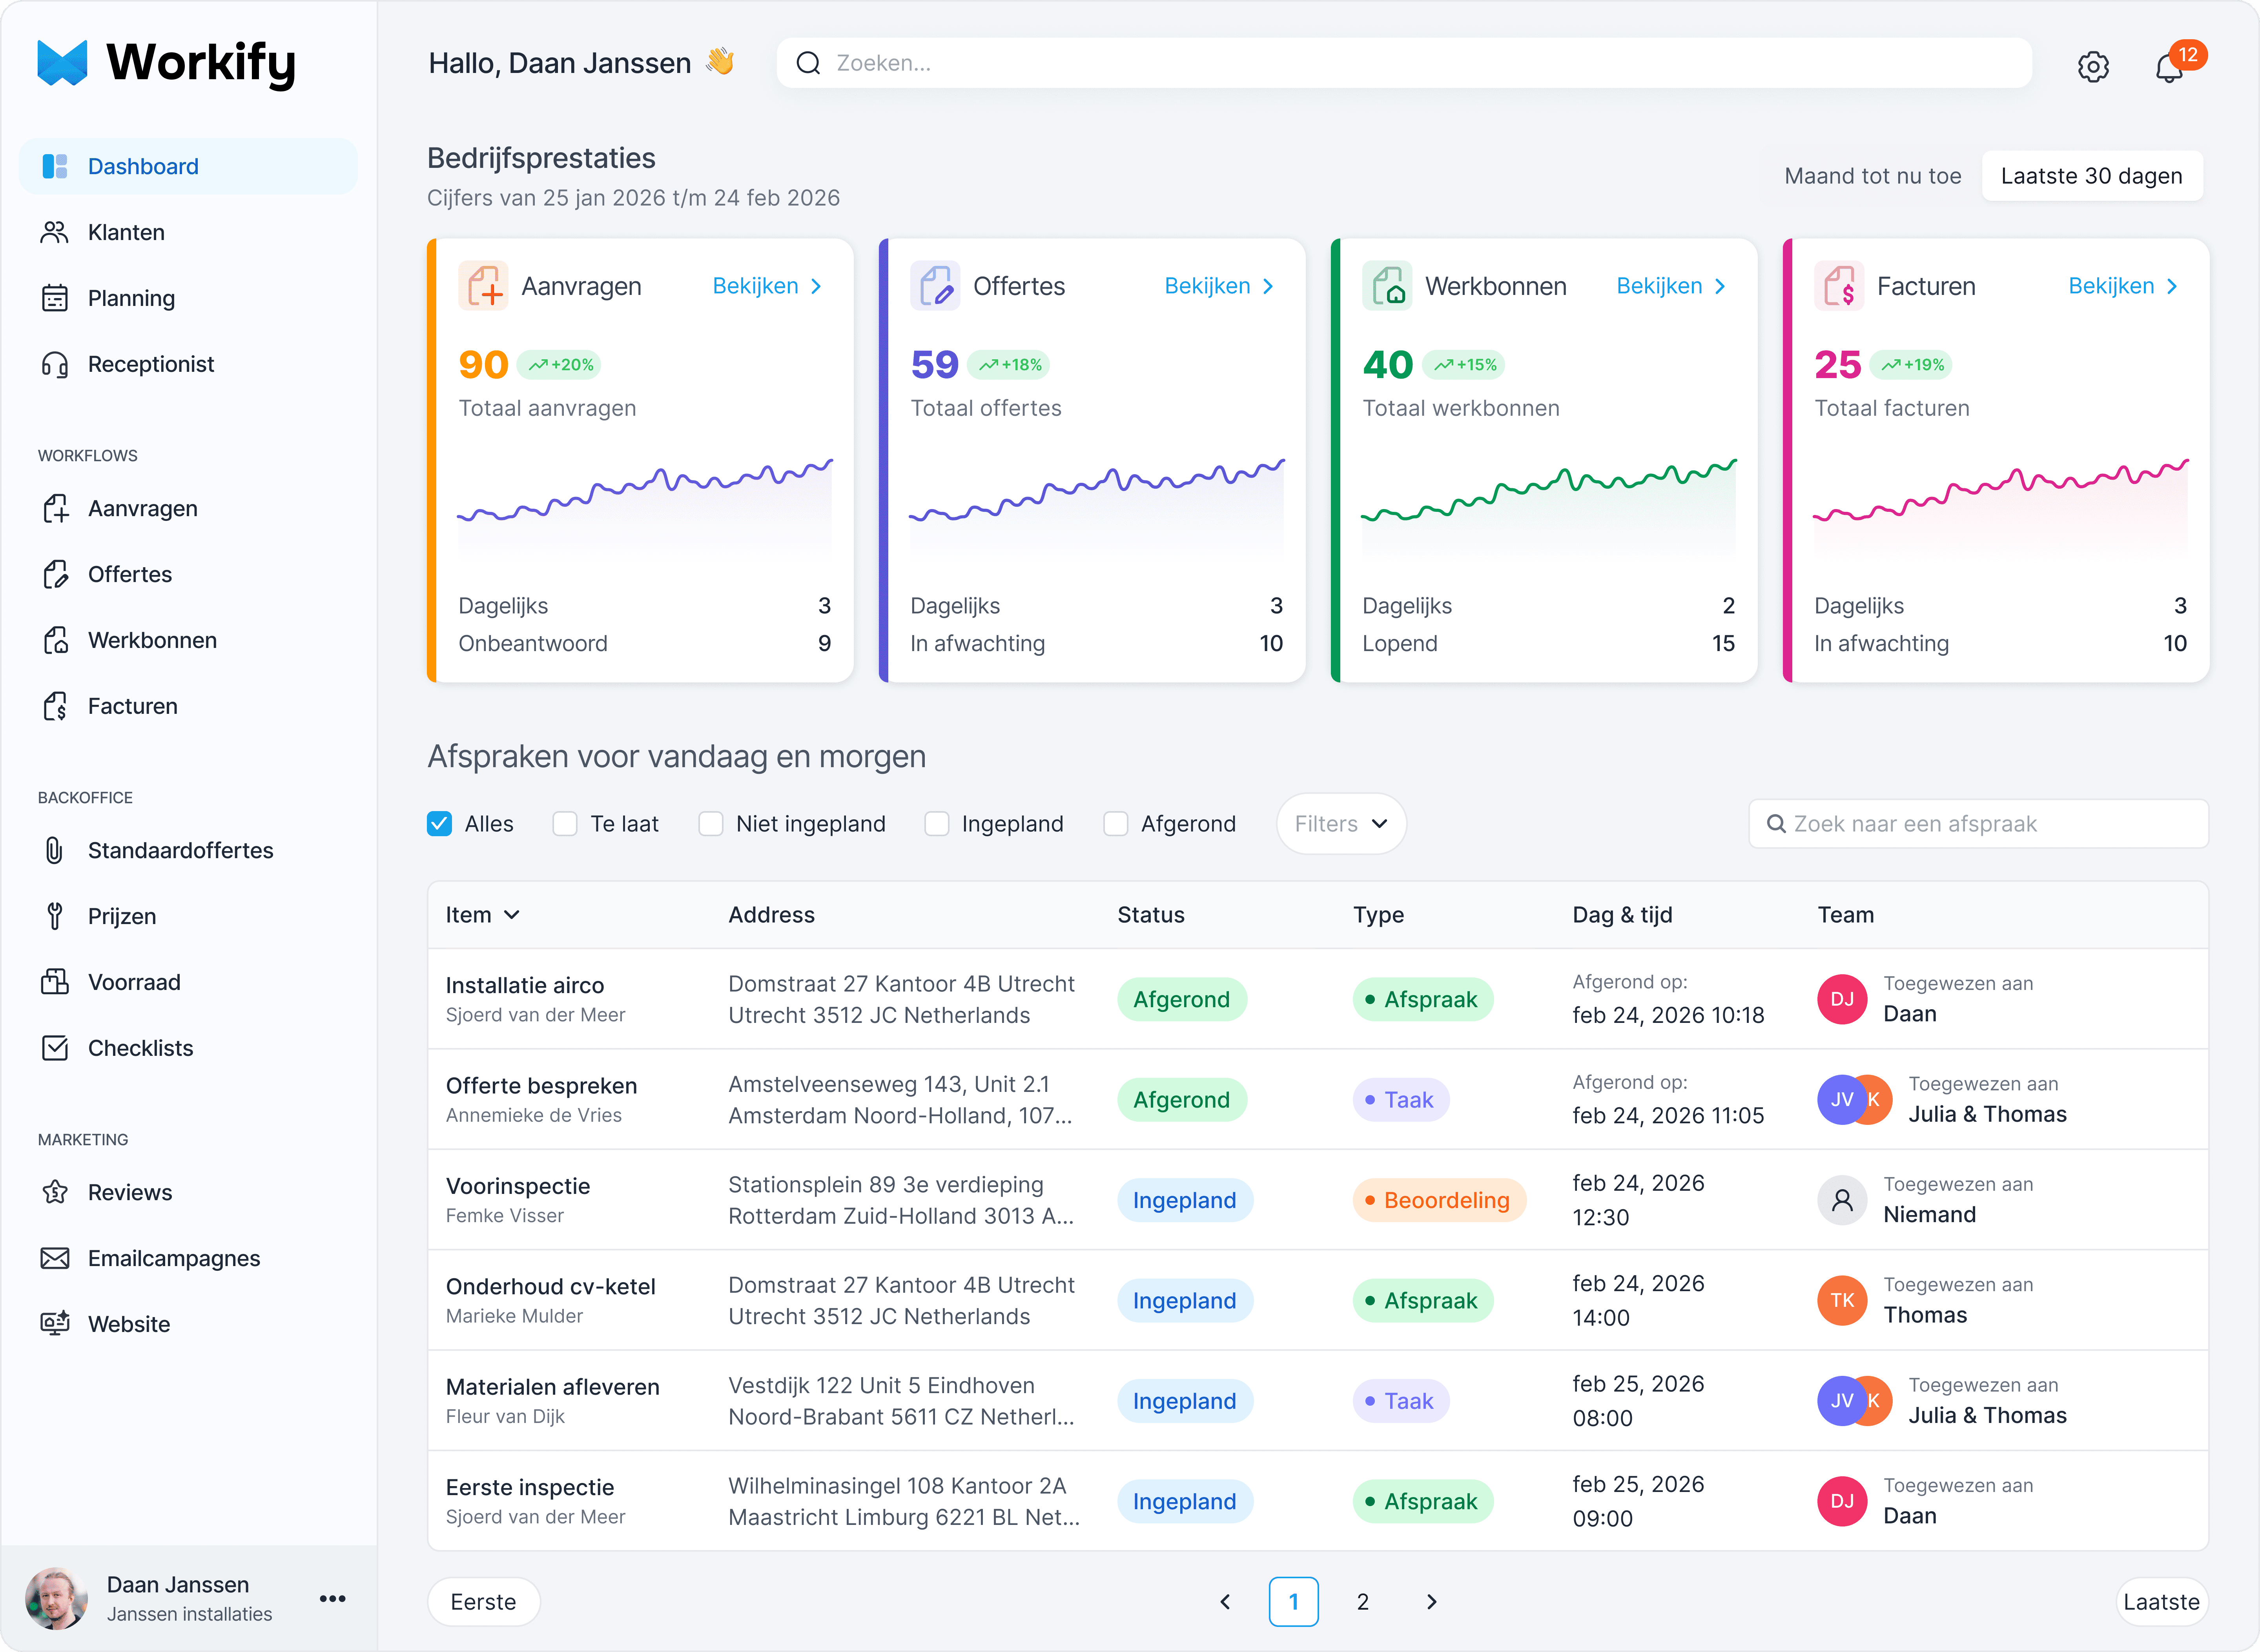Viewport: 2260px width, 1652px height.
Task: Click the Address column header
Action: 771,915
